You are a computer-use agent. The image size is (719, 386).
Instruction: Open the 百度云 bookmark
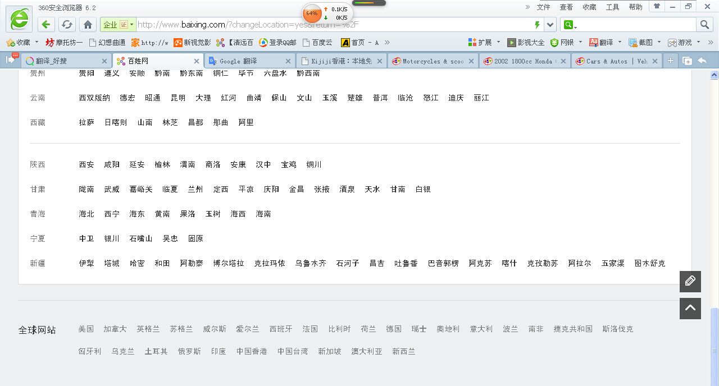coord(317,42)
